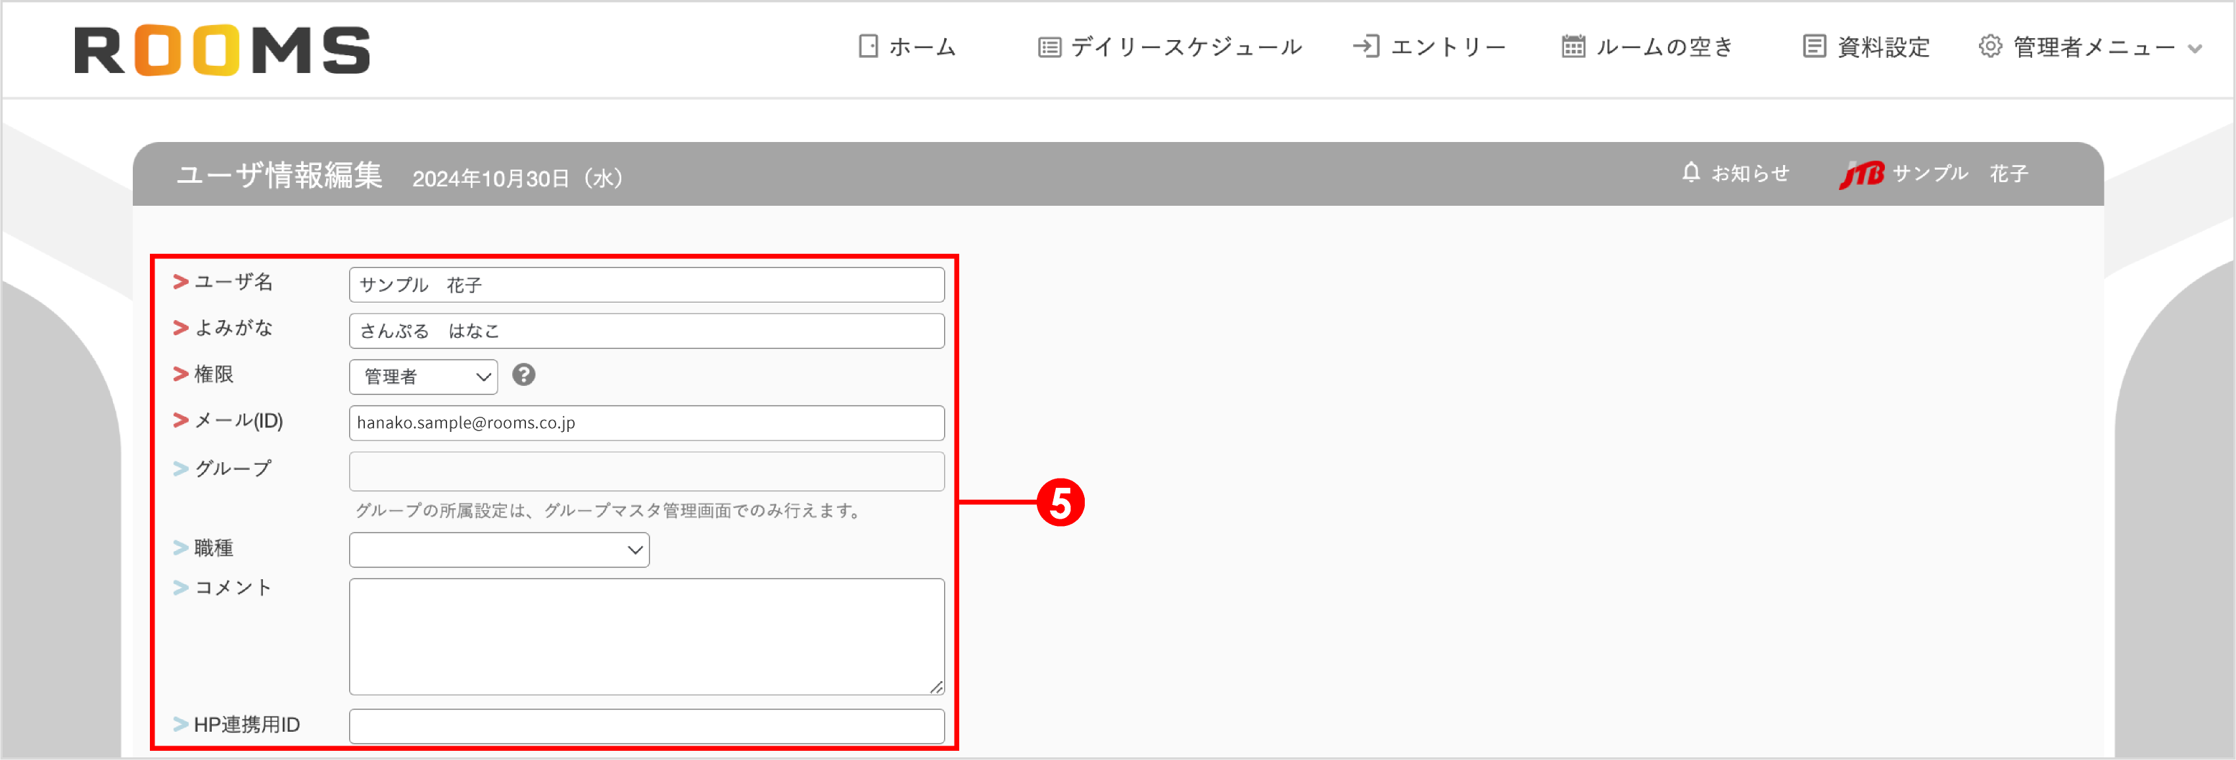Click the ユーザ名 input containing サンプル 花子
This screenshot has height=760, width=2236.
pyautogui.click(x=646, y=284)
